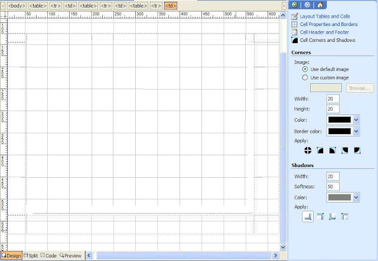Open the Corners Color dropdown arrow
This screenshot has height=261, width=378.
[356, 120]
